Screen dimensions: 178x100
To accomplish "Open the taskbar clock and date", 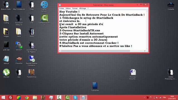I will tap(172, 97).
